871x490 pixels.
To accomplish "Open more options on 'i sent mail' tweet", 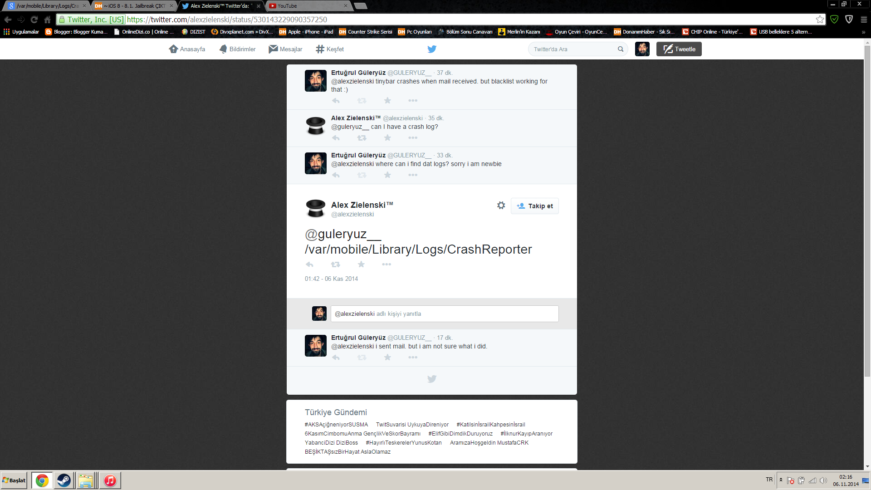I will pos(413,358).
